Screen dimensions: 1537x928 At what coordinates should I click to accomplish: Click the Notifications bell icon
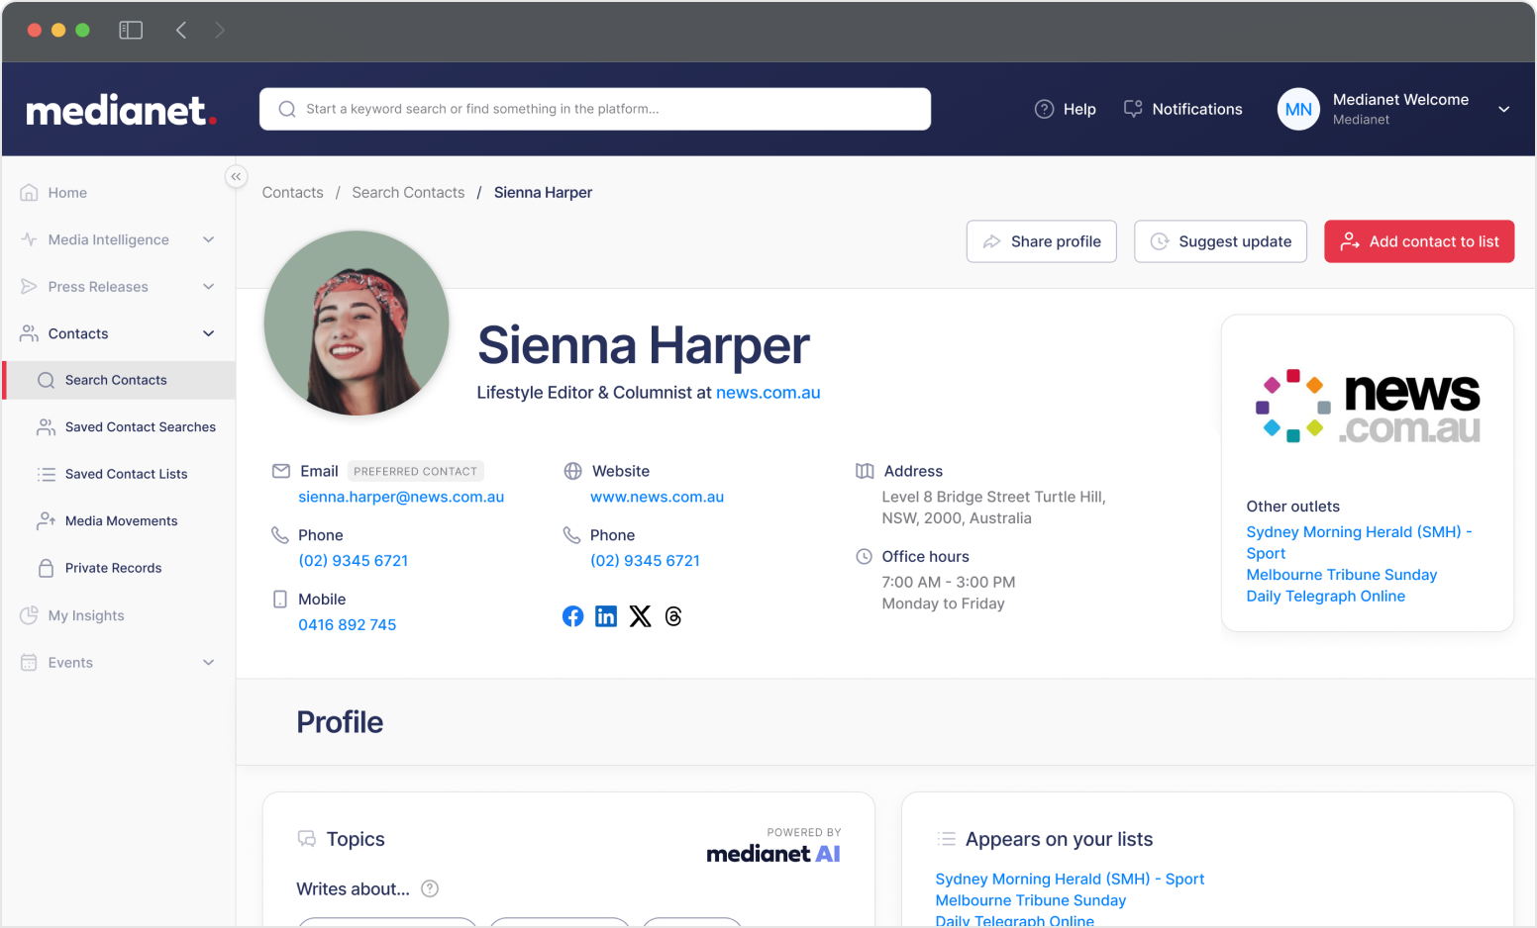coord(1132,109)
